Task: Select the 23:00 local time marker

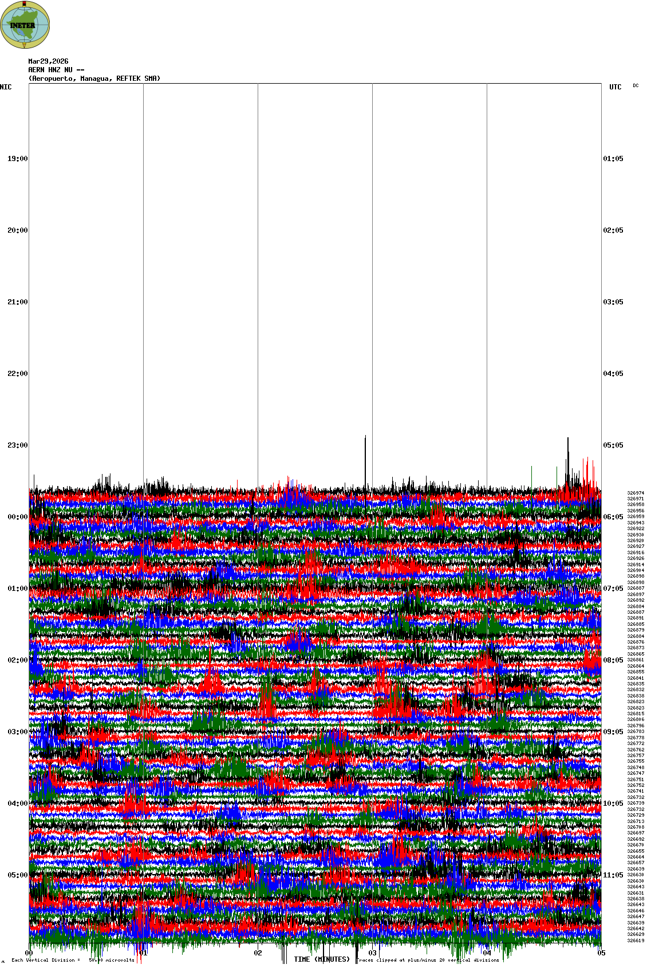Action: (x=17, y=445)
